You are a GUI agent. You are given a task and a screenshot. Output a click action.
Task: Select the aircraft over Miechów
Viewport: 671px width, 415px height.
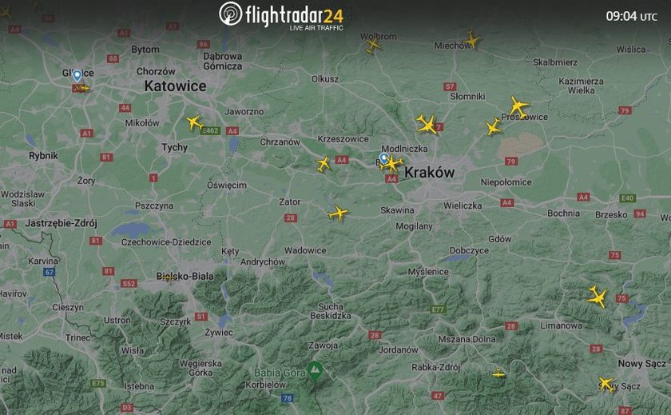(x=471, y=40)
